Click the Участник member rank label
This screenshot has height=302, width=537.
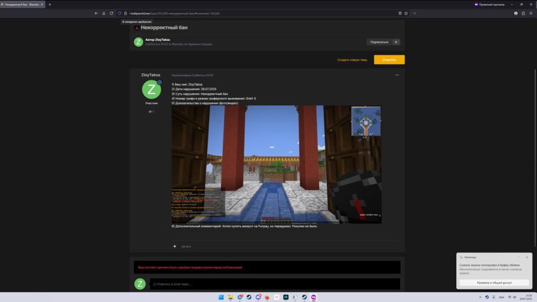(x=151, y=103)
